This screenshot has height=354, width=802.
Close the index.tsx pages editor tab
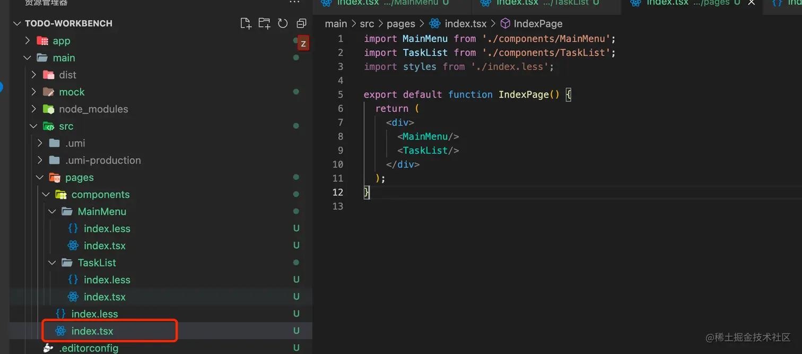751,3
